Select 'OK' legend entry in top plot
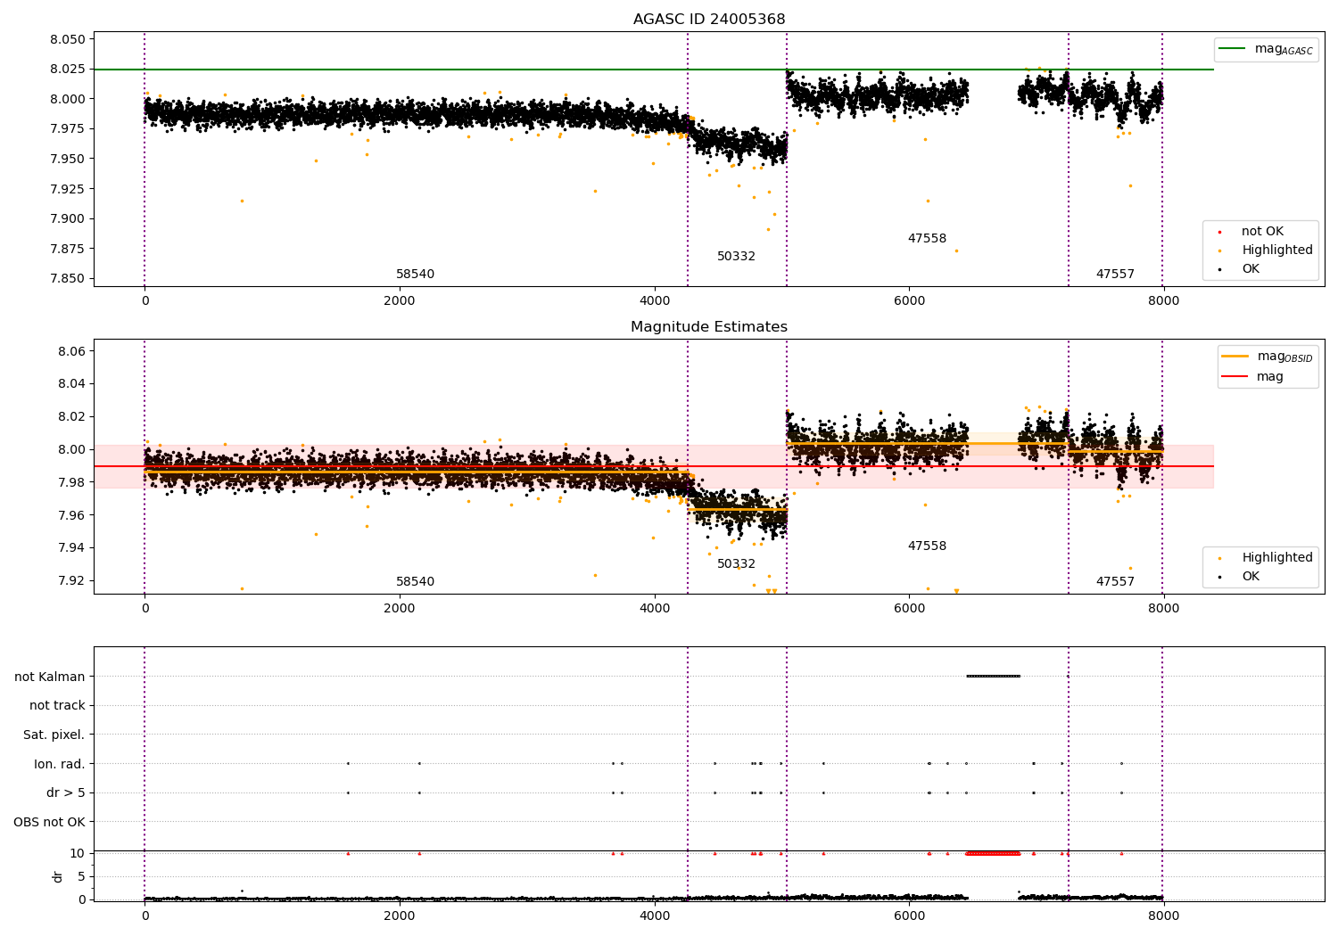This screenshot has width=1338, height=936. tap(1240, 269)
